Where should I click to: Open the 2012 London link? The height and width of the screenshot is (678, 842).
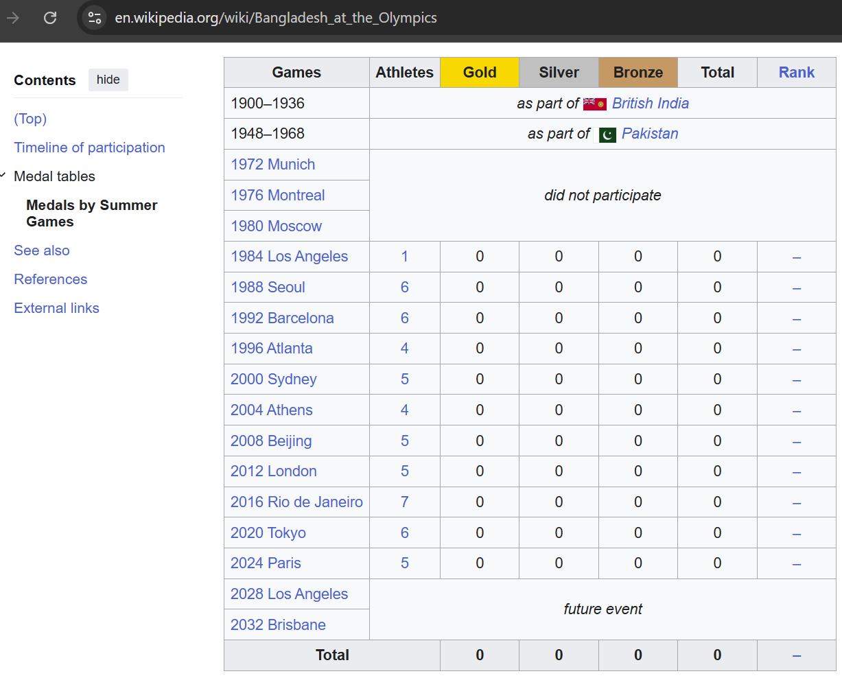point(273,471)
